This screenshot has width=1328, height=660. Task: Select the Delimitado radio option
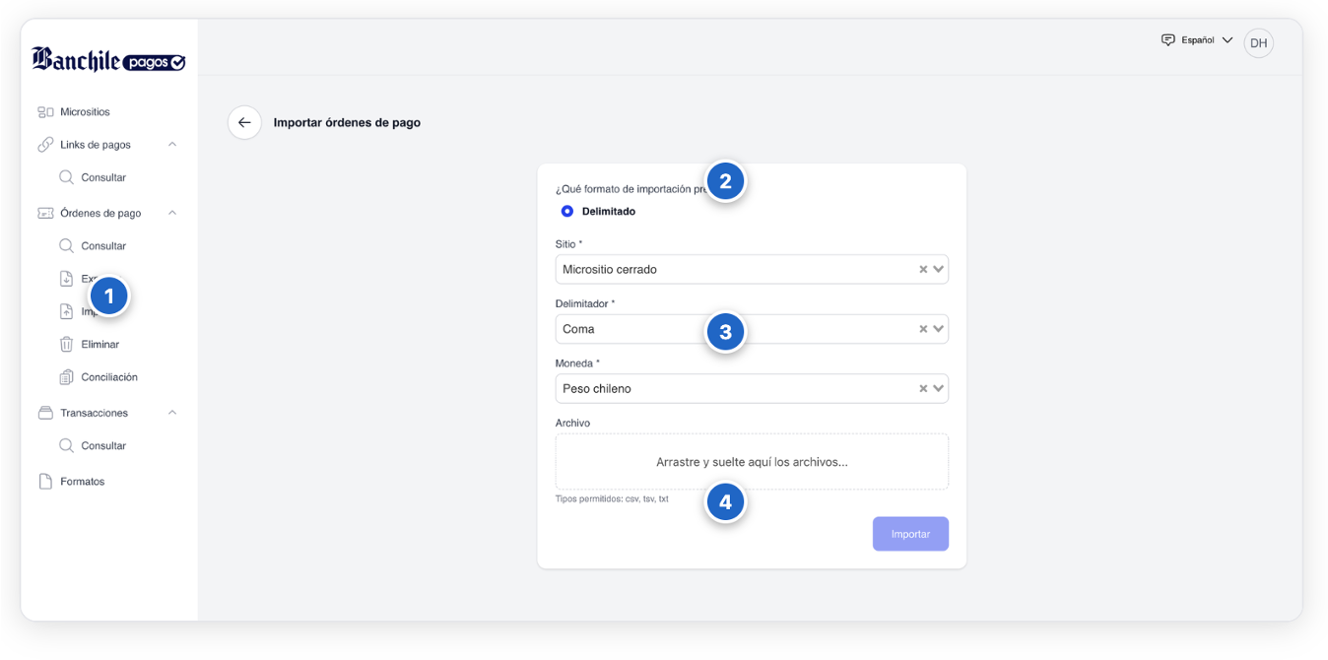[567, 211]
